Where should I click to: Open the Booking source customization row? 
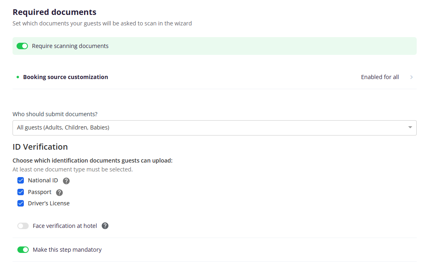click(x=214, y=77)
